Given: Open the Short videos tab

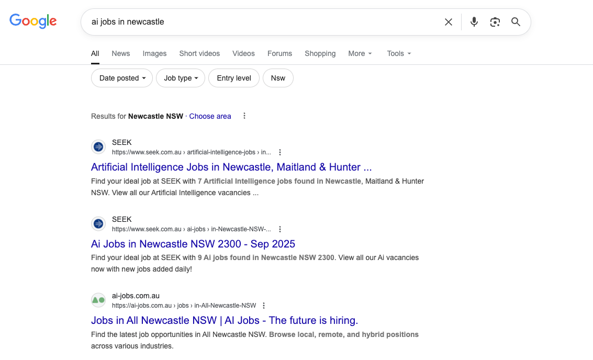Looking at the screenshot, I should click(199, 53).
